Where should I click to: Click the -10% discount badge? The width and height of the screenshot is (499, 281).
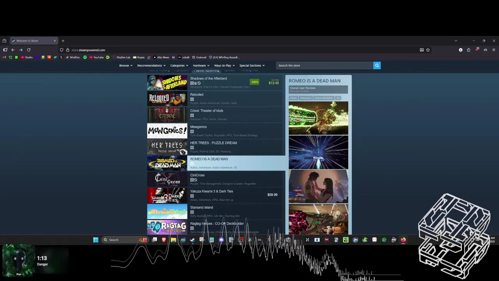point(255,82)
